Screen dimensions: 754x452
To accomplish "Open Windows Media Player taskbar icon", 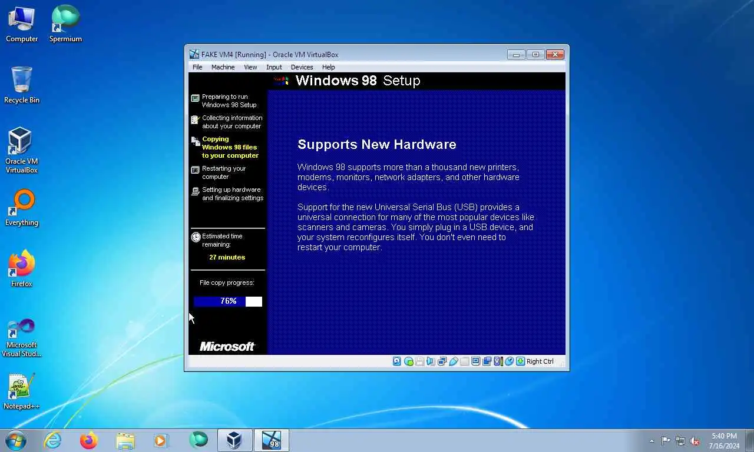I will click(x=161, y=440).
